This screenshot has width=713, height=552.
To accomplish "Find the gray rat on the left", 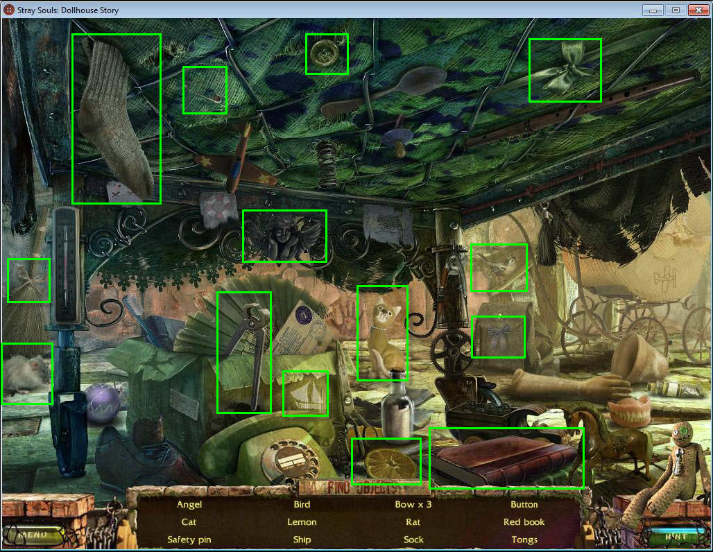I will [28, 374].
